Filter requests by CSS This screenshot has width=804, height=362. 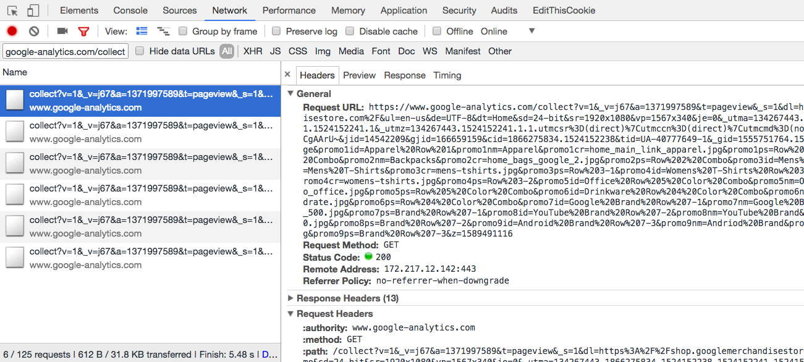[298, 51]
